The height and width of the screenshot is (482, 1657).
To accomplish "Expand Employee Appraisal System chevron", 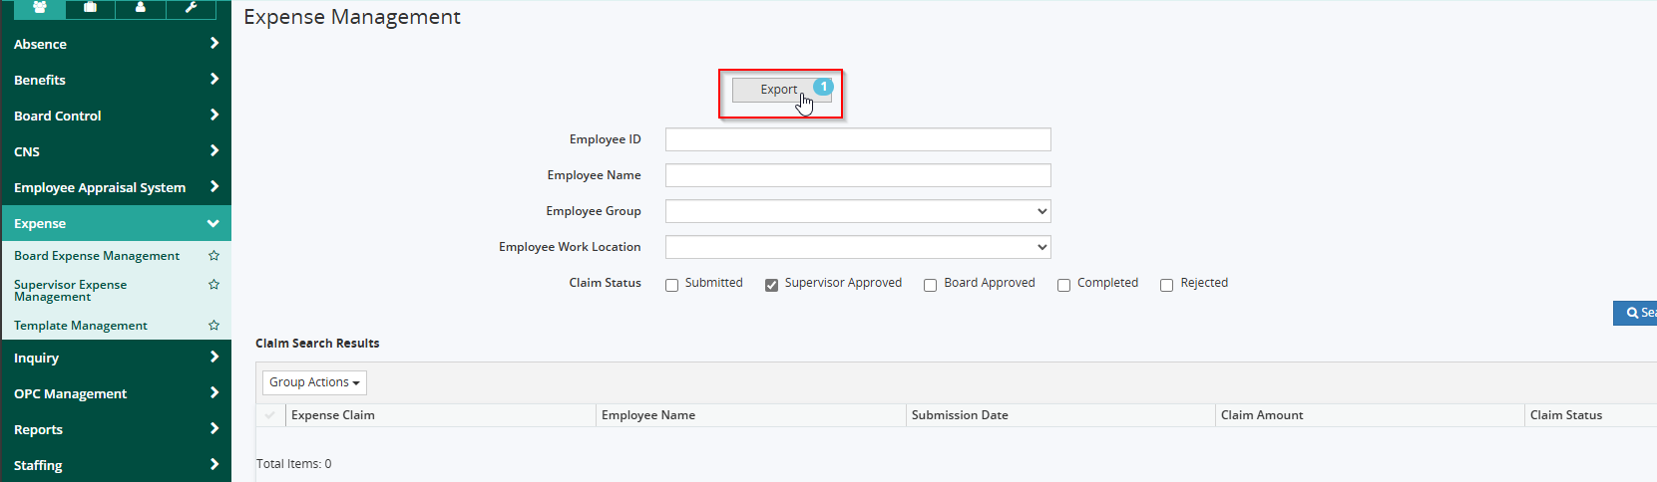I will point(213,186).
